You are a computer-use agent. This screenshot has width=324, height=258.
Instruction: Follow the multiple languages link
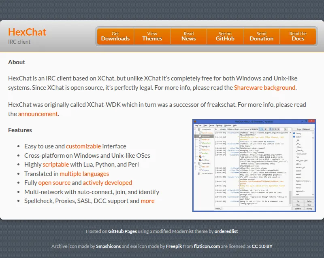pyautogui.click(x=84, y=174)
